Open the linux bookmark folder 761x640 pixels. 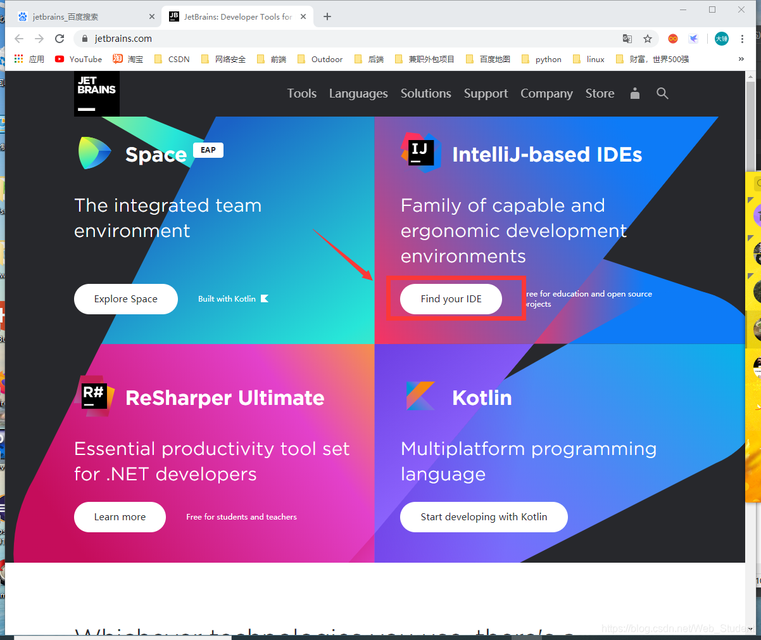[x=589, y=59]
